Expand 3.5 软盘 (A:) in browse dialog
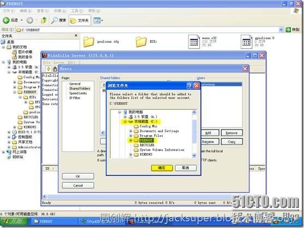The height and width of the screenshot is (228, 304). point(125,116)
